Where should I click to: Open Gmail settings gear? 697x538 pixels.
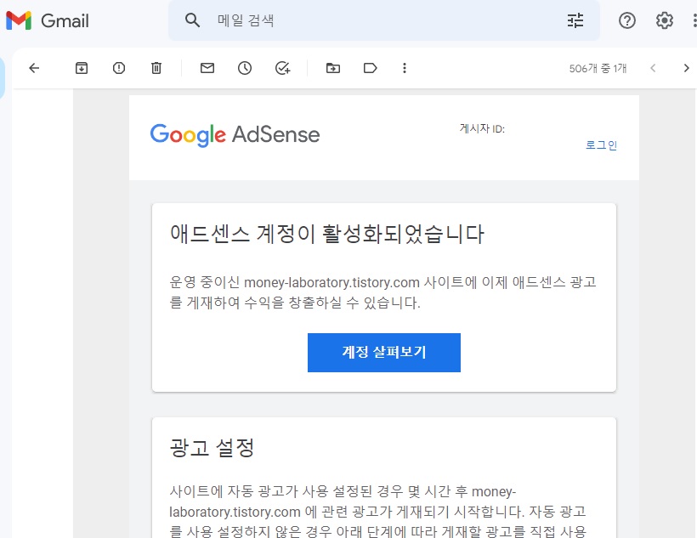[665, 20]
